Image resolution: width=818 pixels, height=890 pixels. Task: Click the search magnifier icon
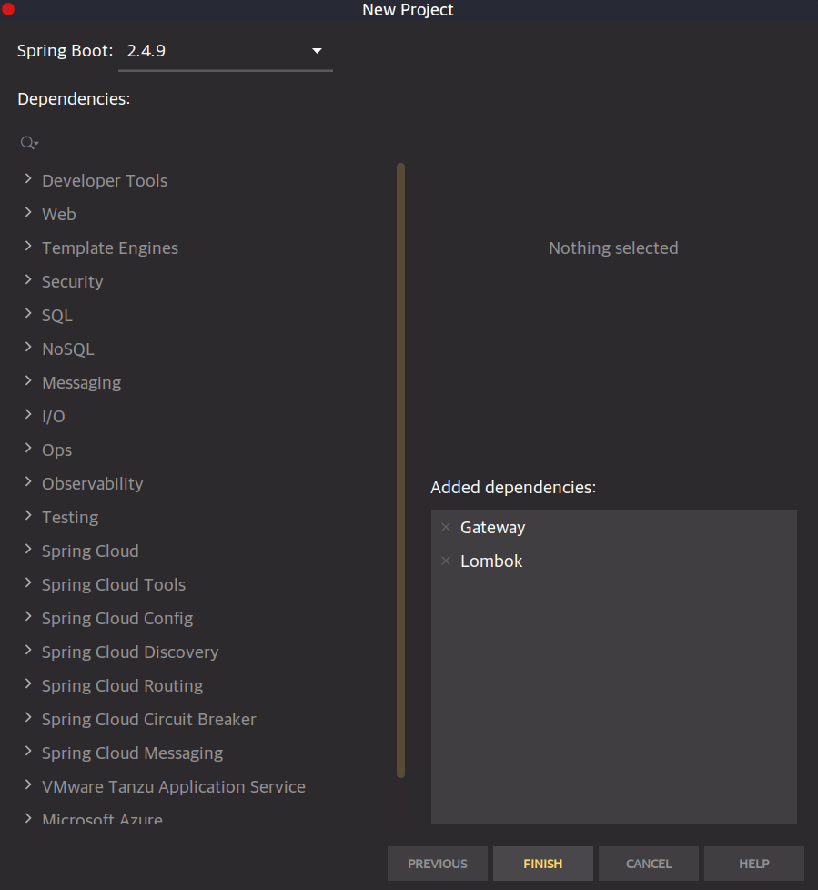(26, 142)
